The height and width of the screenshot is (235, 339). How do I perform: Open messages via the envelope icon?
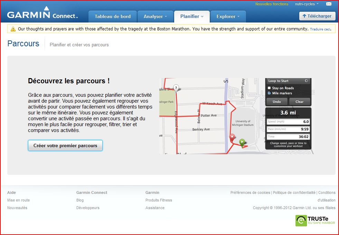[x=329, y=4]
